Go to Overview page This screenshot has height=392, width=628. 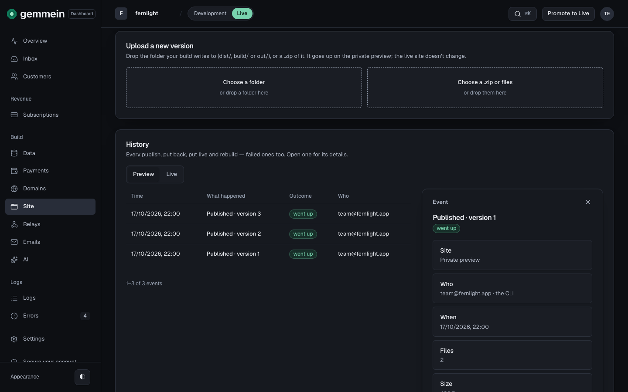[50, 41]
